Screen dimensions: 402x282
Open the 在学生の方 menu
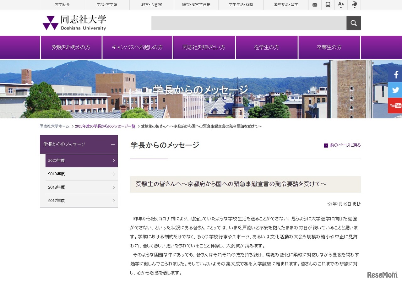[267, 47]
